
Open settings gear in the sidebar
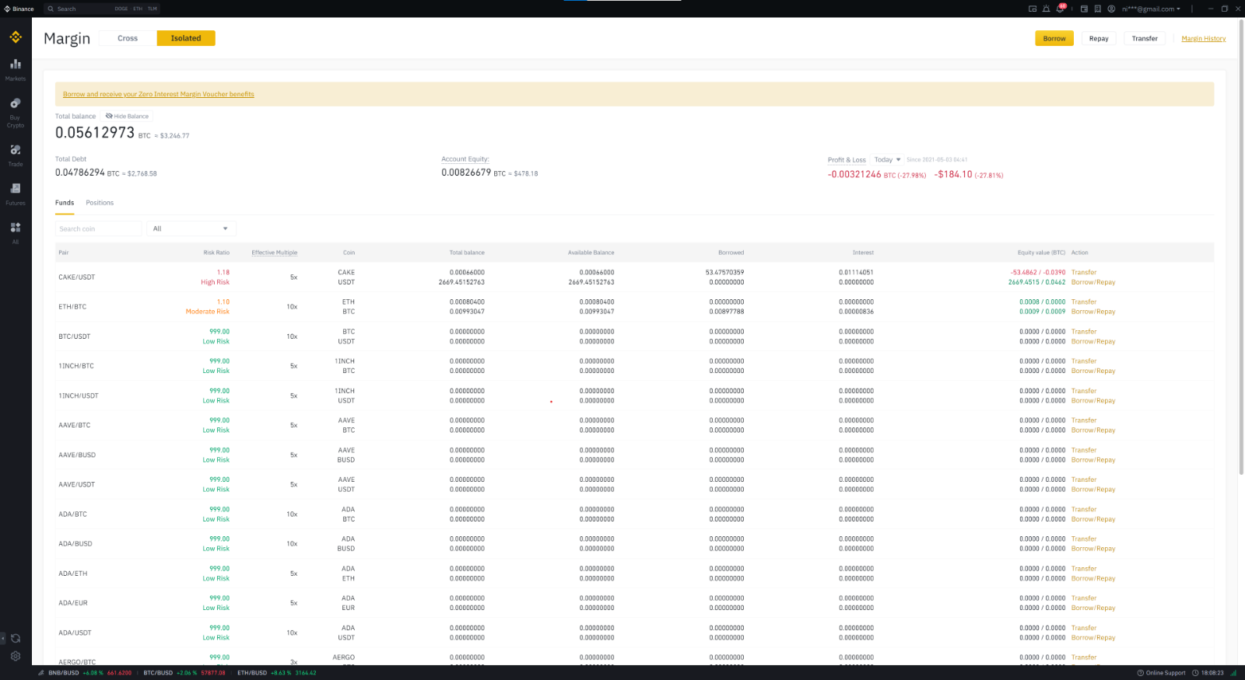pos(16,656)
